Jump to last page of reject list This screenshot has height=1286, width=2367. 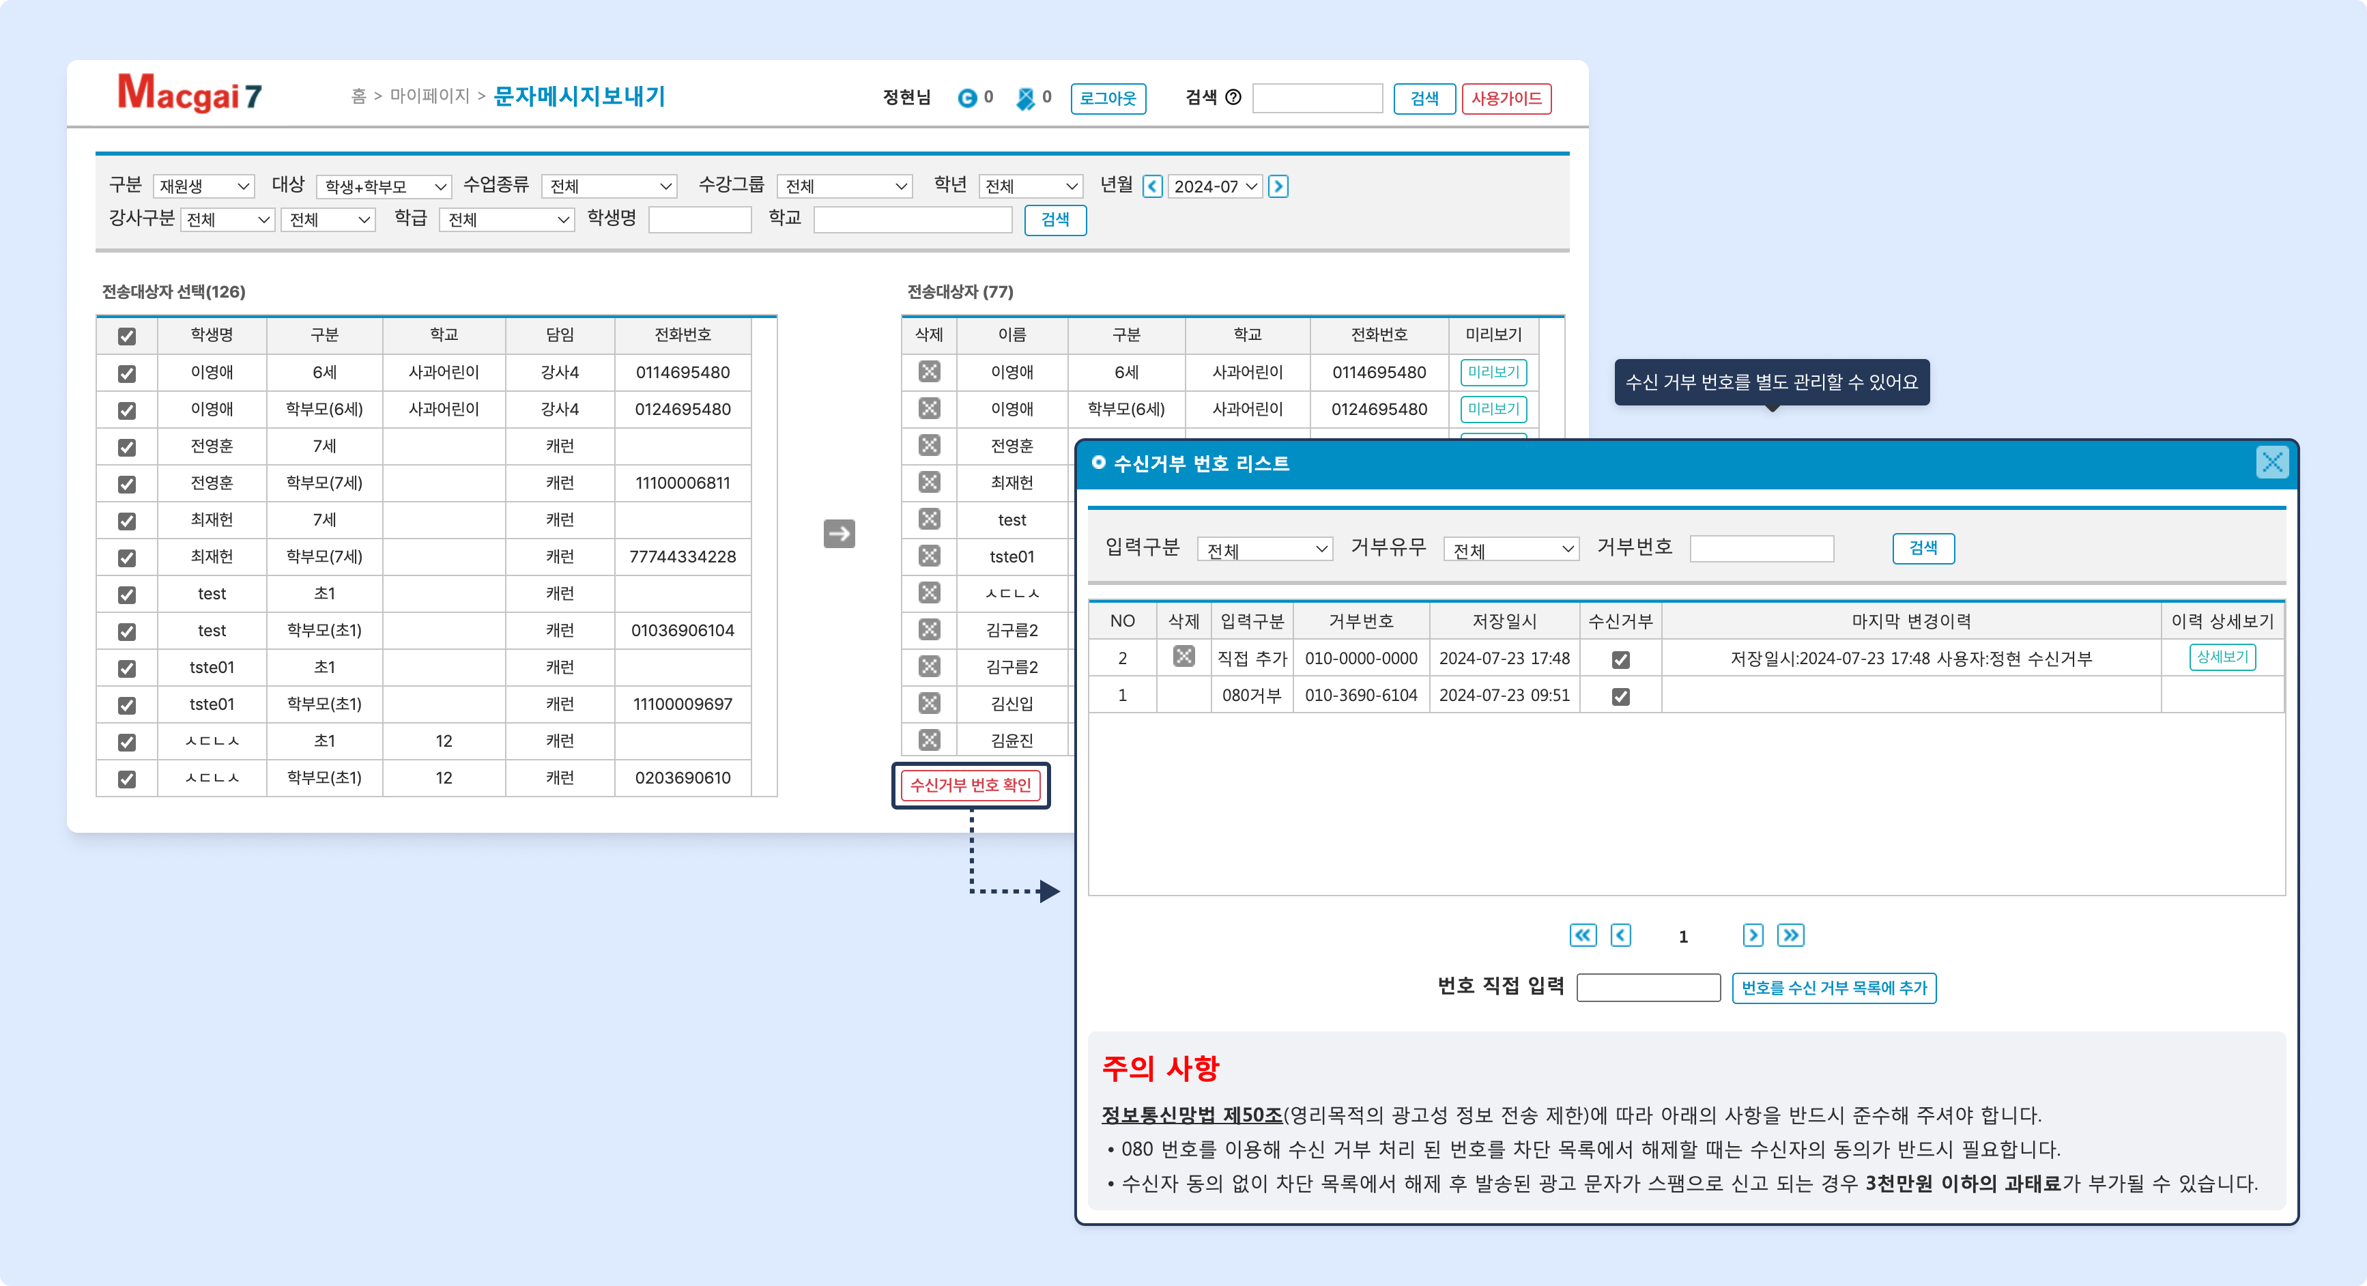(x=1790, y=935)
